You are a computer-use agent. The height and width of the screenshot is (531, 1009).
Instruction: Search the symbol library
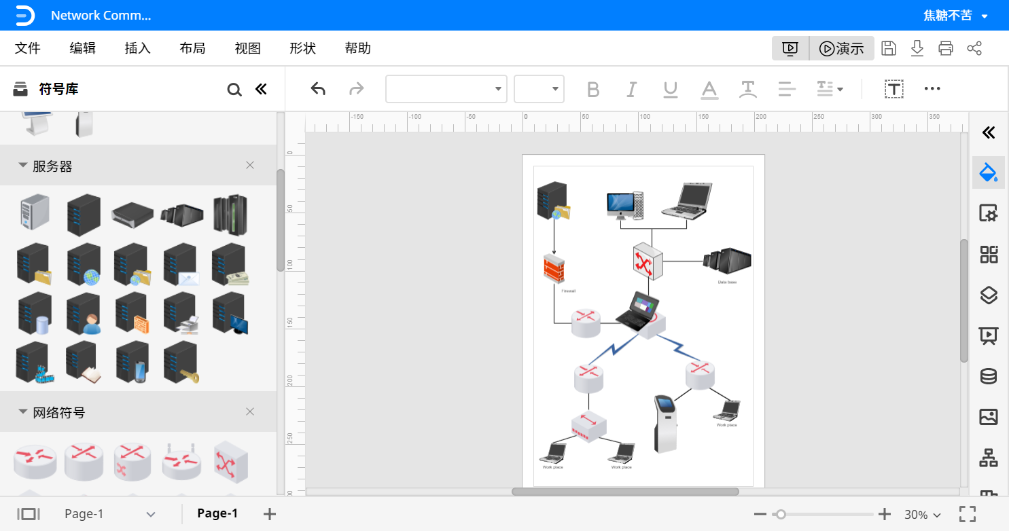pyautogui.click(x=234, y=90)
